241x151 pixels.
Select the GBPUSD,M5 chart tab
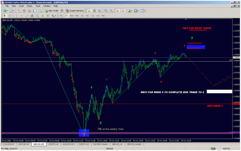click(x=39, y=144)
